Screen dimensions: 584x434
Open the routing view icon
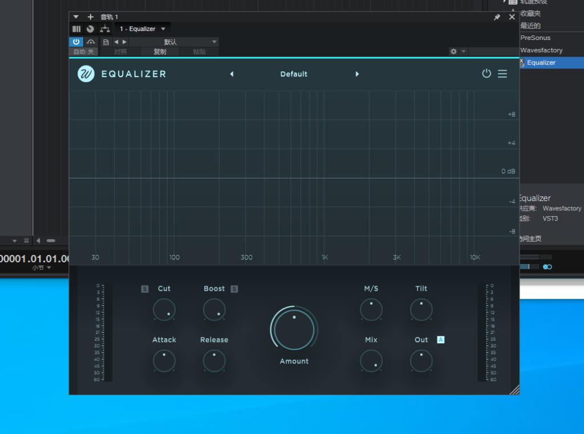click(x=105, y=29)
